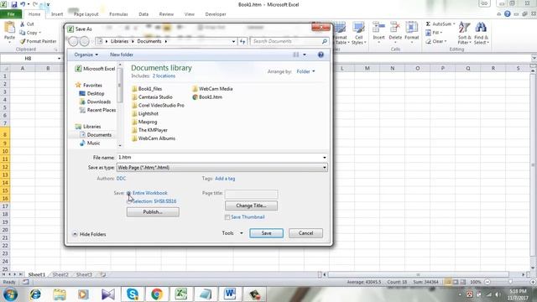Select Entire Workbook radio button

(128, 194)
